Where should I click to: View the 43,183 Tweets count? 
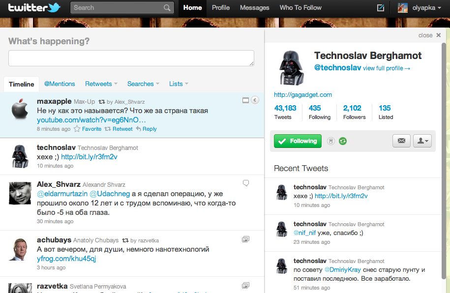coord(285,112)
